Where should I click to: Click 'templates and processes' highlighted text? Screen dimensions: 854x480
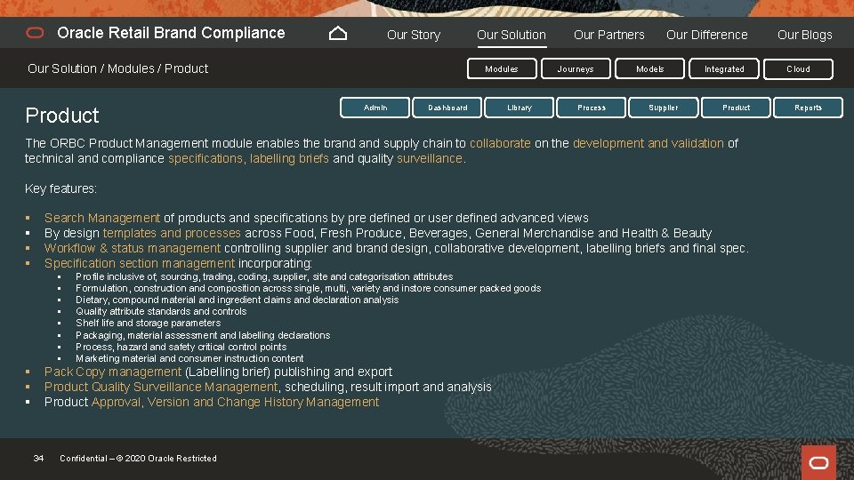click(x=172, y=234)
